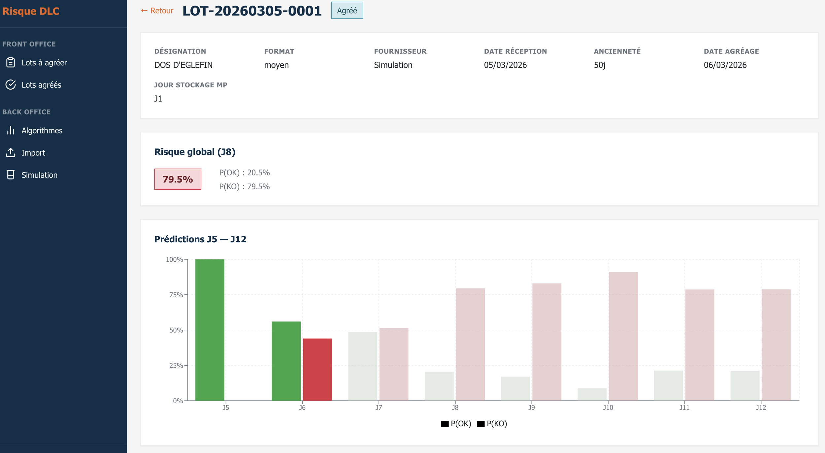Click the upload icon for Import

click(11, 153)
